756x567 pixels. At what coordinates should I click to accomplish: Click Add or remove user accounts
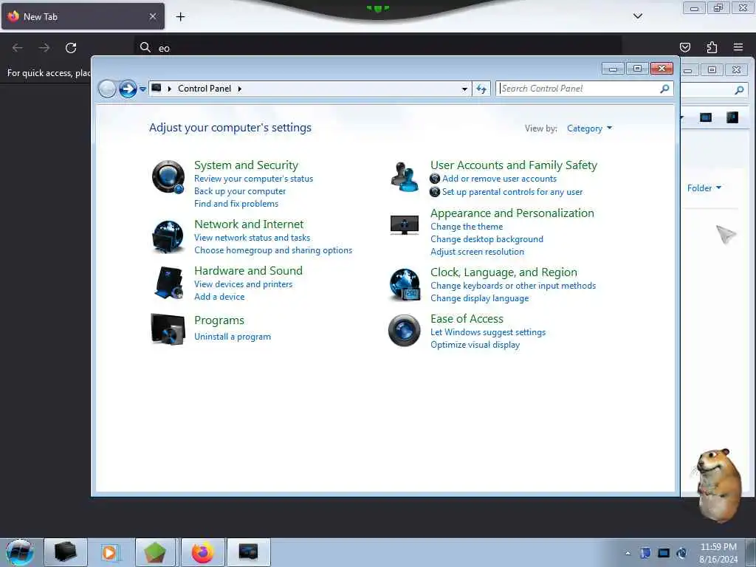(499, 179)
